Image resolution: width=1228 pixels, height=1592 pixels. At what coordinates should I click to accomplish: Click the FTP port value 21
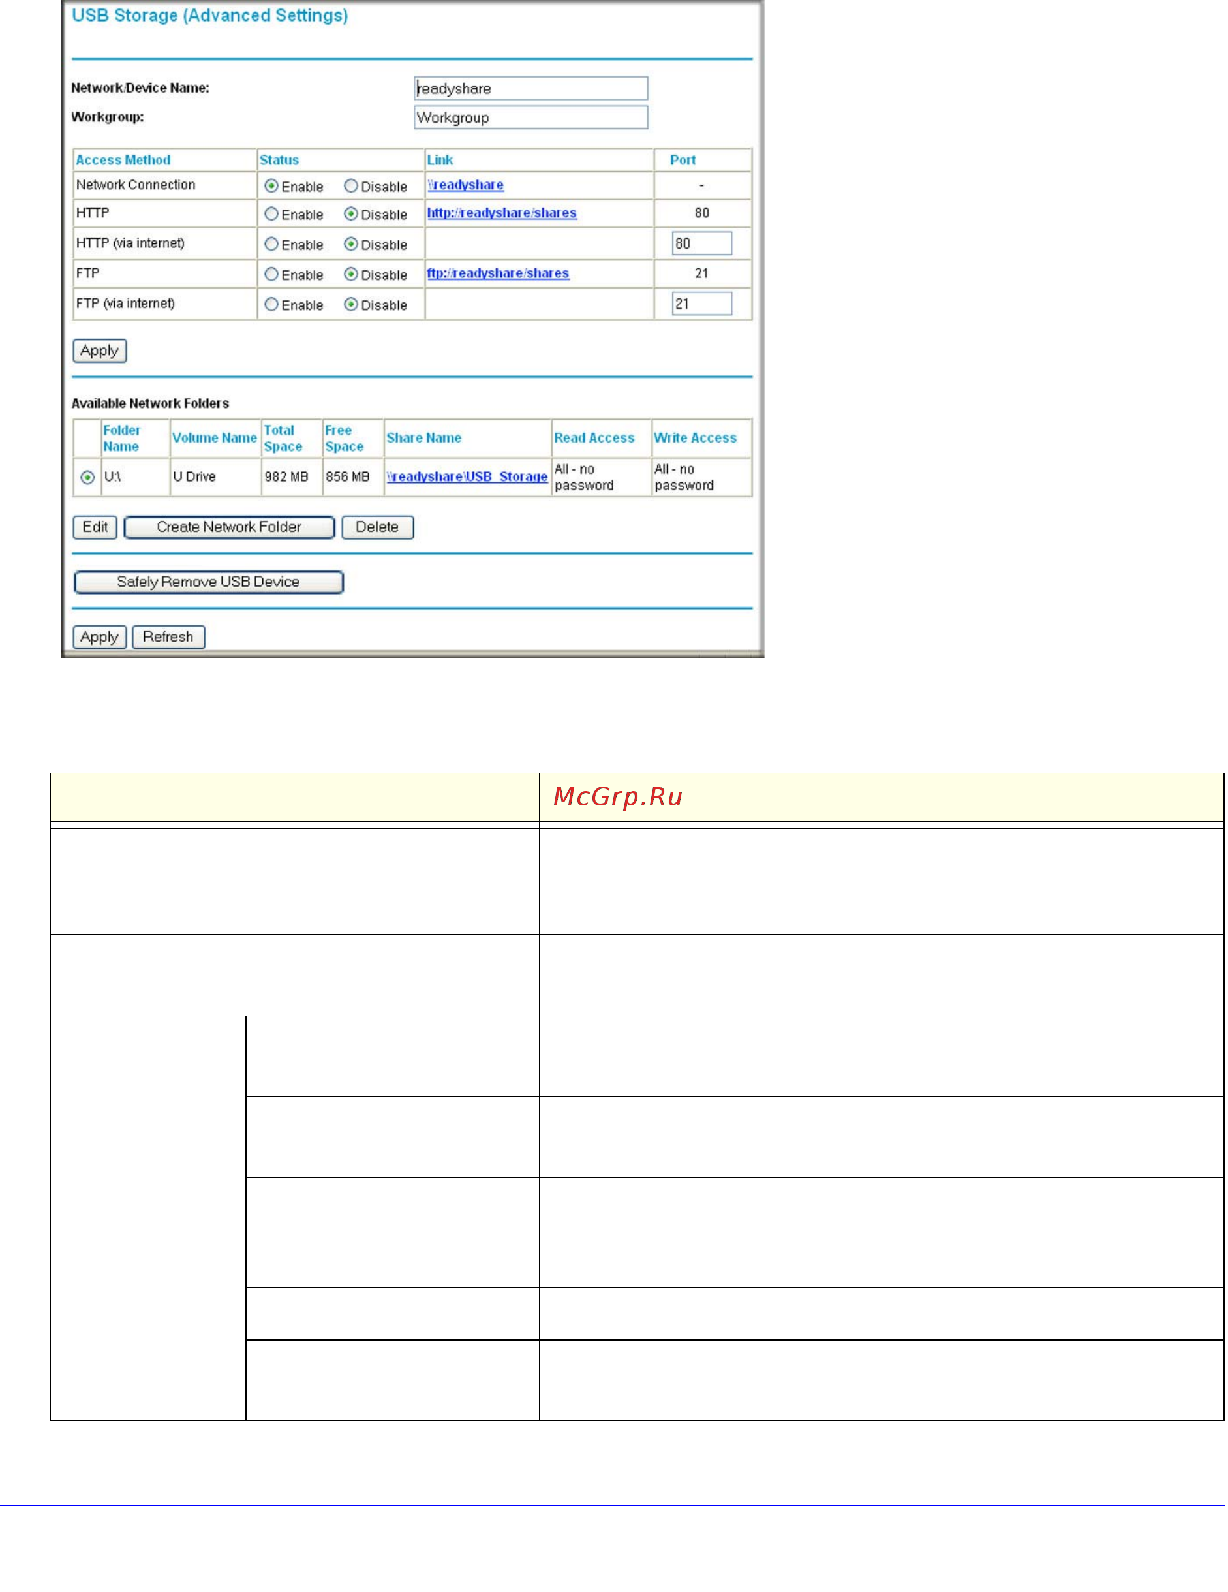pos(702,273)
